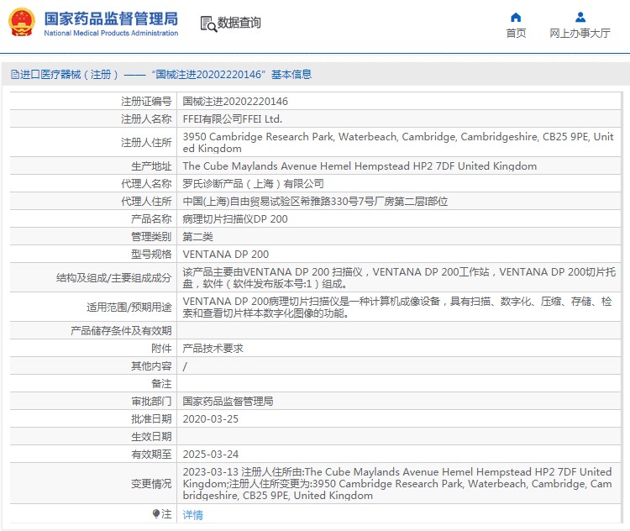Select model value VENTANA DP 200
630x531 pixels.
[225, 255]
